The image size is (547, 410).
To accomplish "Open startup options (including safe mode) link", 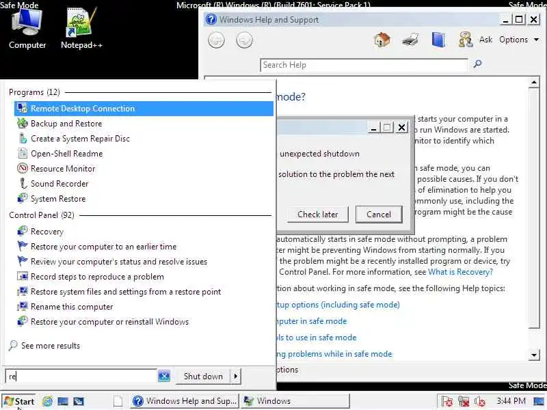I will (x=338, y=305).
